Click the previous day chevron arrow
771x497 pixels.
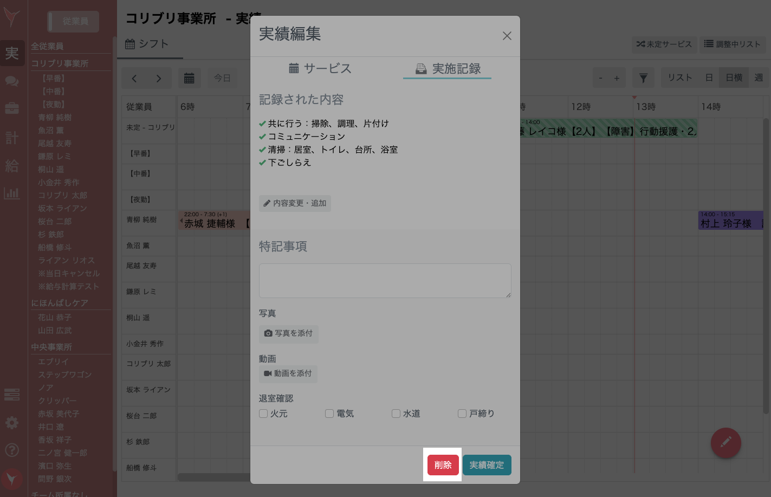pos(135,78)
